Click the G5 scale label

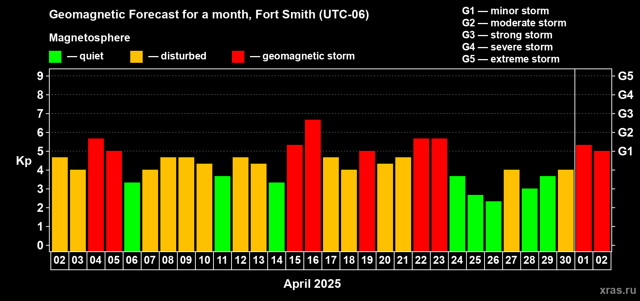pyautogui.click(x=626, y=76)
